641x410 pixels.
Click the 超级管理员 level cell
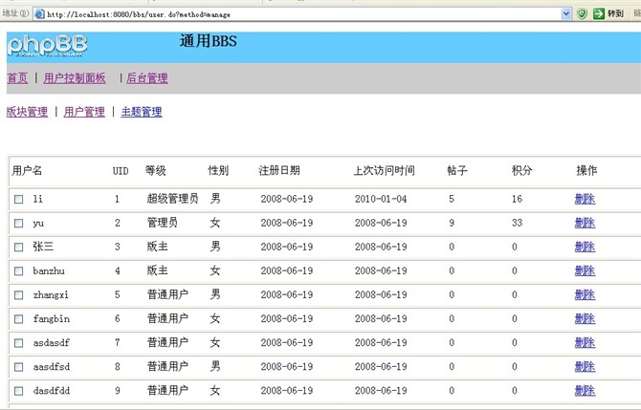(173, 199)
